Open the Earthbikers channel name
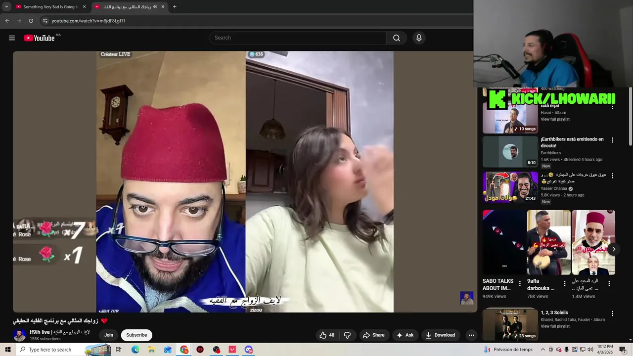This screenshot has width=633, height=356. point(550,153)
